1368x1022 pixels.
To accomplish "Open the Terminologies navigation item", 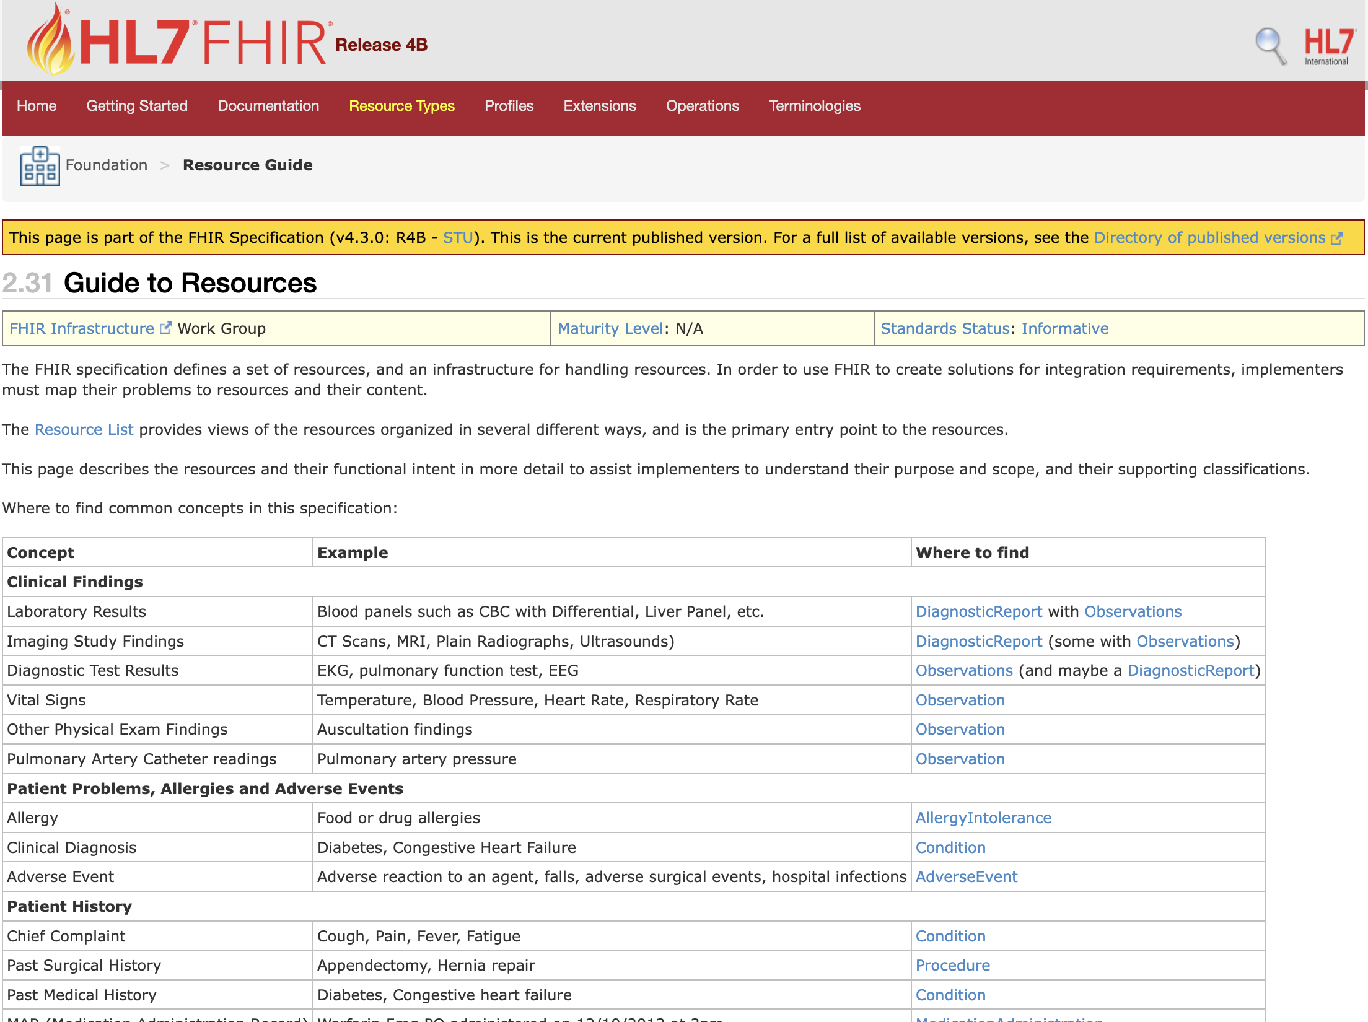I will coord(814,106).
